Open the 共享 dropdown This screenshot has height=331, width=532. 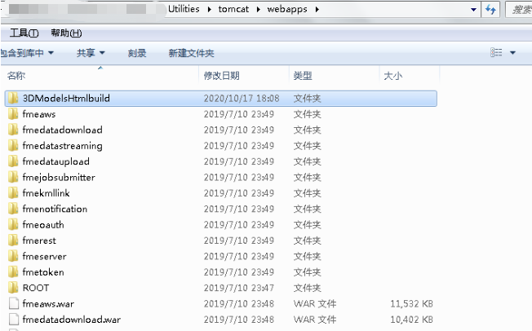(x=91, y=53)
